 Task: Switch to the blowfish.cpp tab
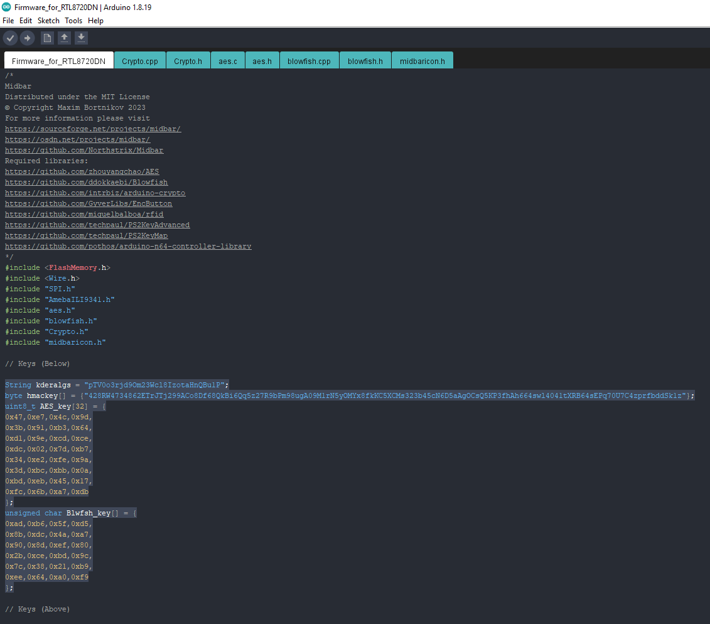coord(309,61)
